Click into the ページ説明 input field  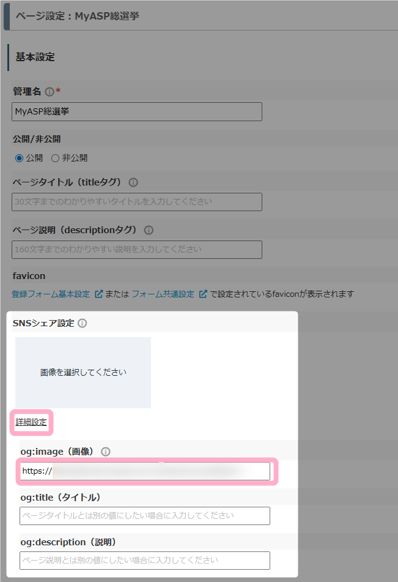coord(137,250)
